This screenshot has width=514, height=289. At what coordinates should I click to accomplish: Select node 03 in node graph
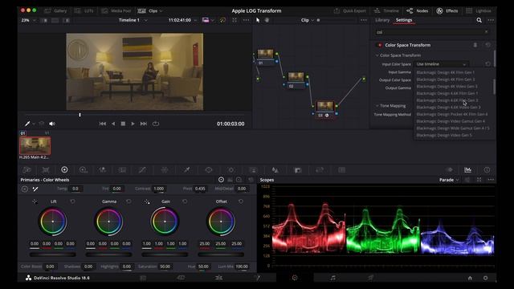[324, 109]
